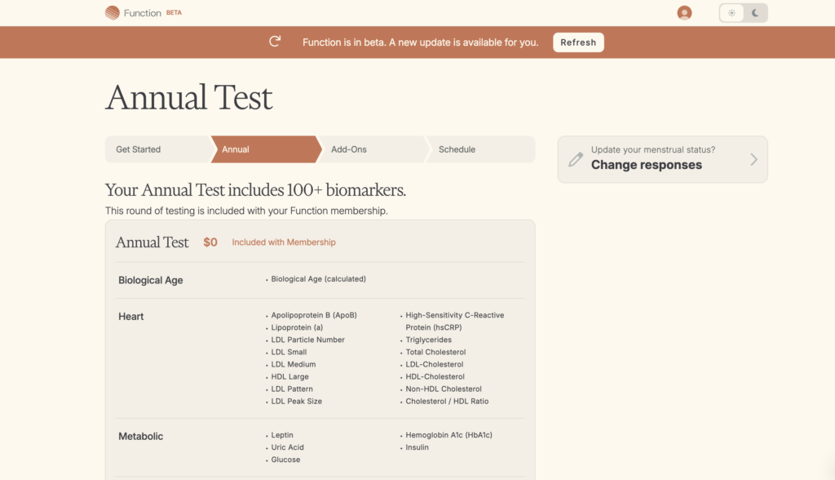Image resolution: width=835 pixels, height=480 pixels.
Task: Open the user profile avatar
Action: [x=684, y=13]
